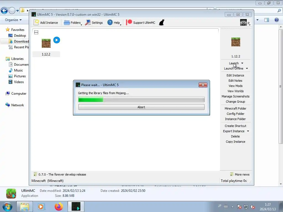Click the Explorer Back arrow button
Viewport: 283px width, 212px height.
[x=4, y=11]
